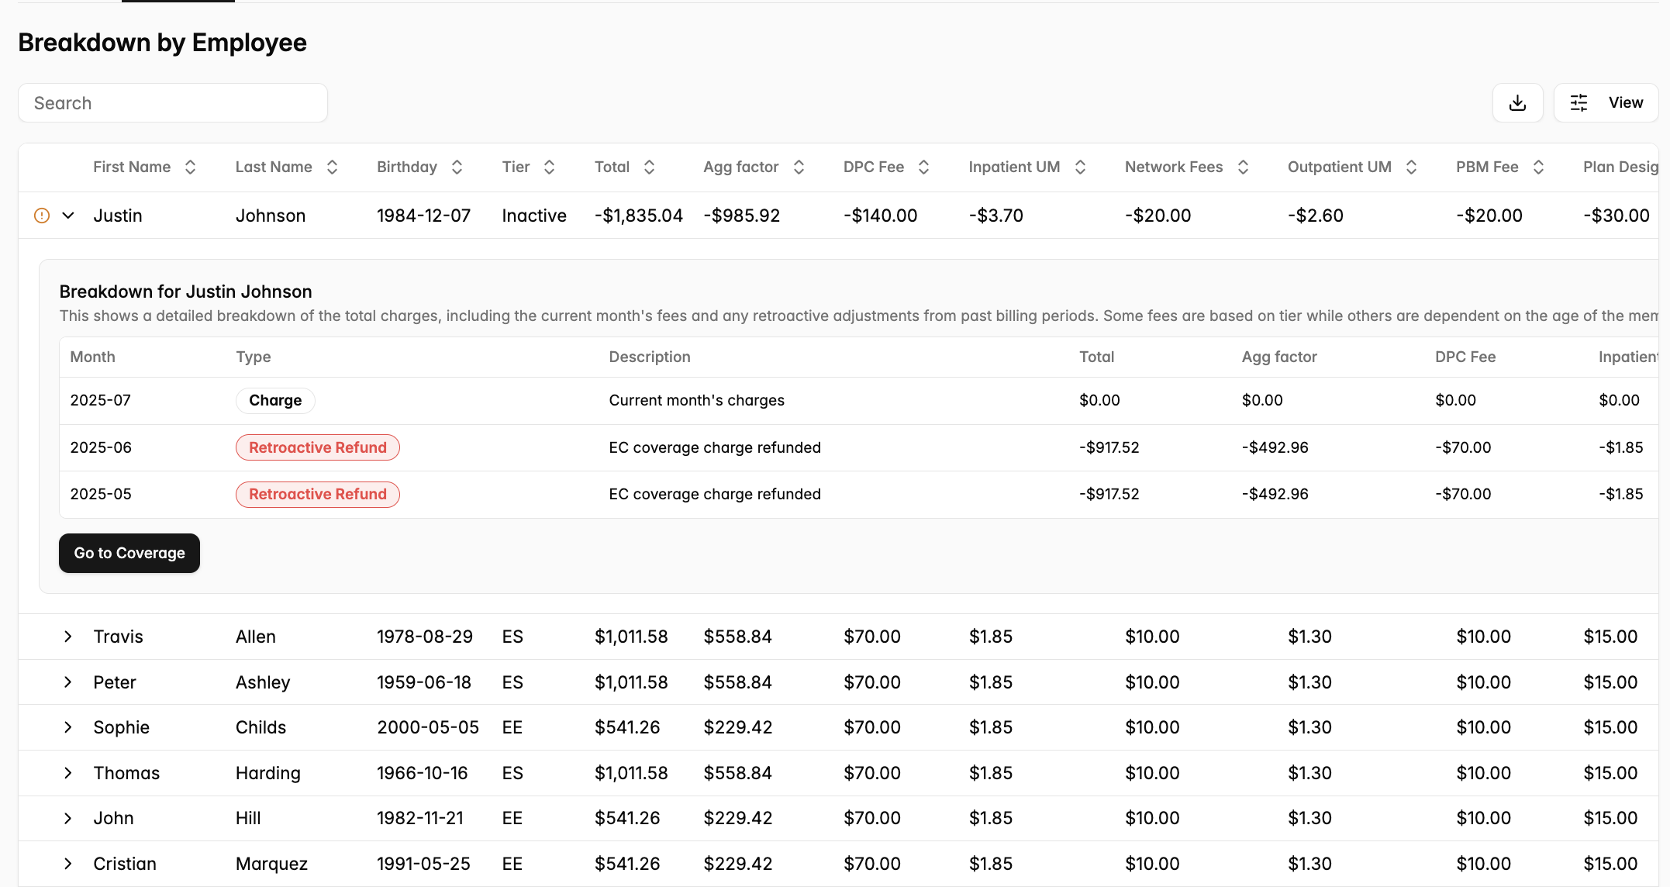
Task: Sort by Last Name column arrows
Action: 332,167
